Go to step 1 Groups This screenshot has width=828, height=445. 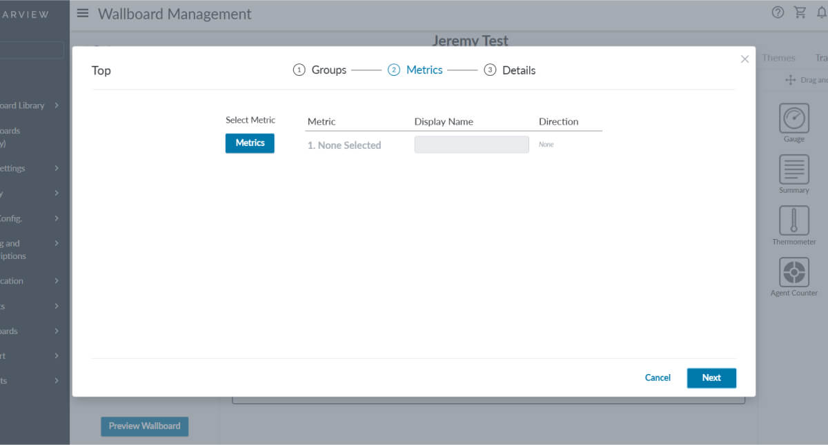(x=320, y=70)
